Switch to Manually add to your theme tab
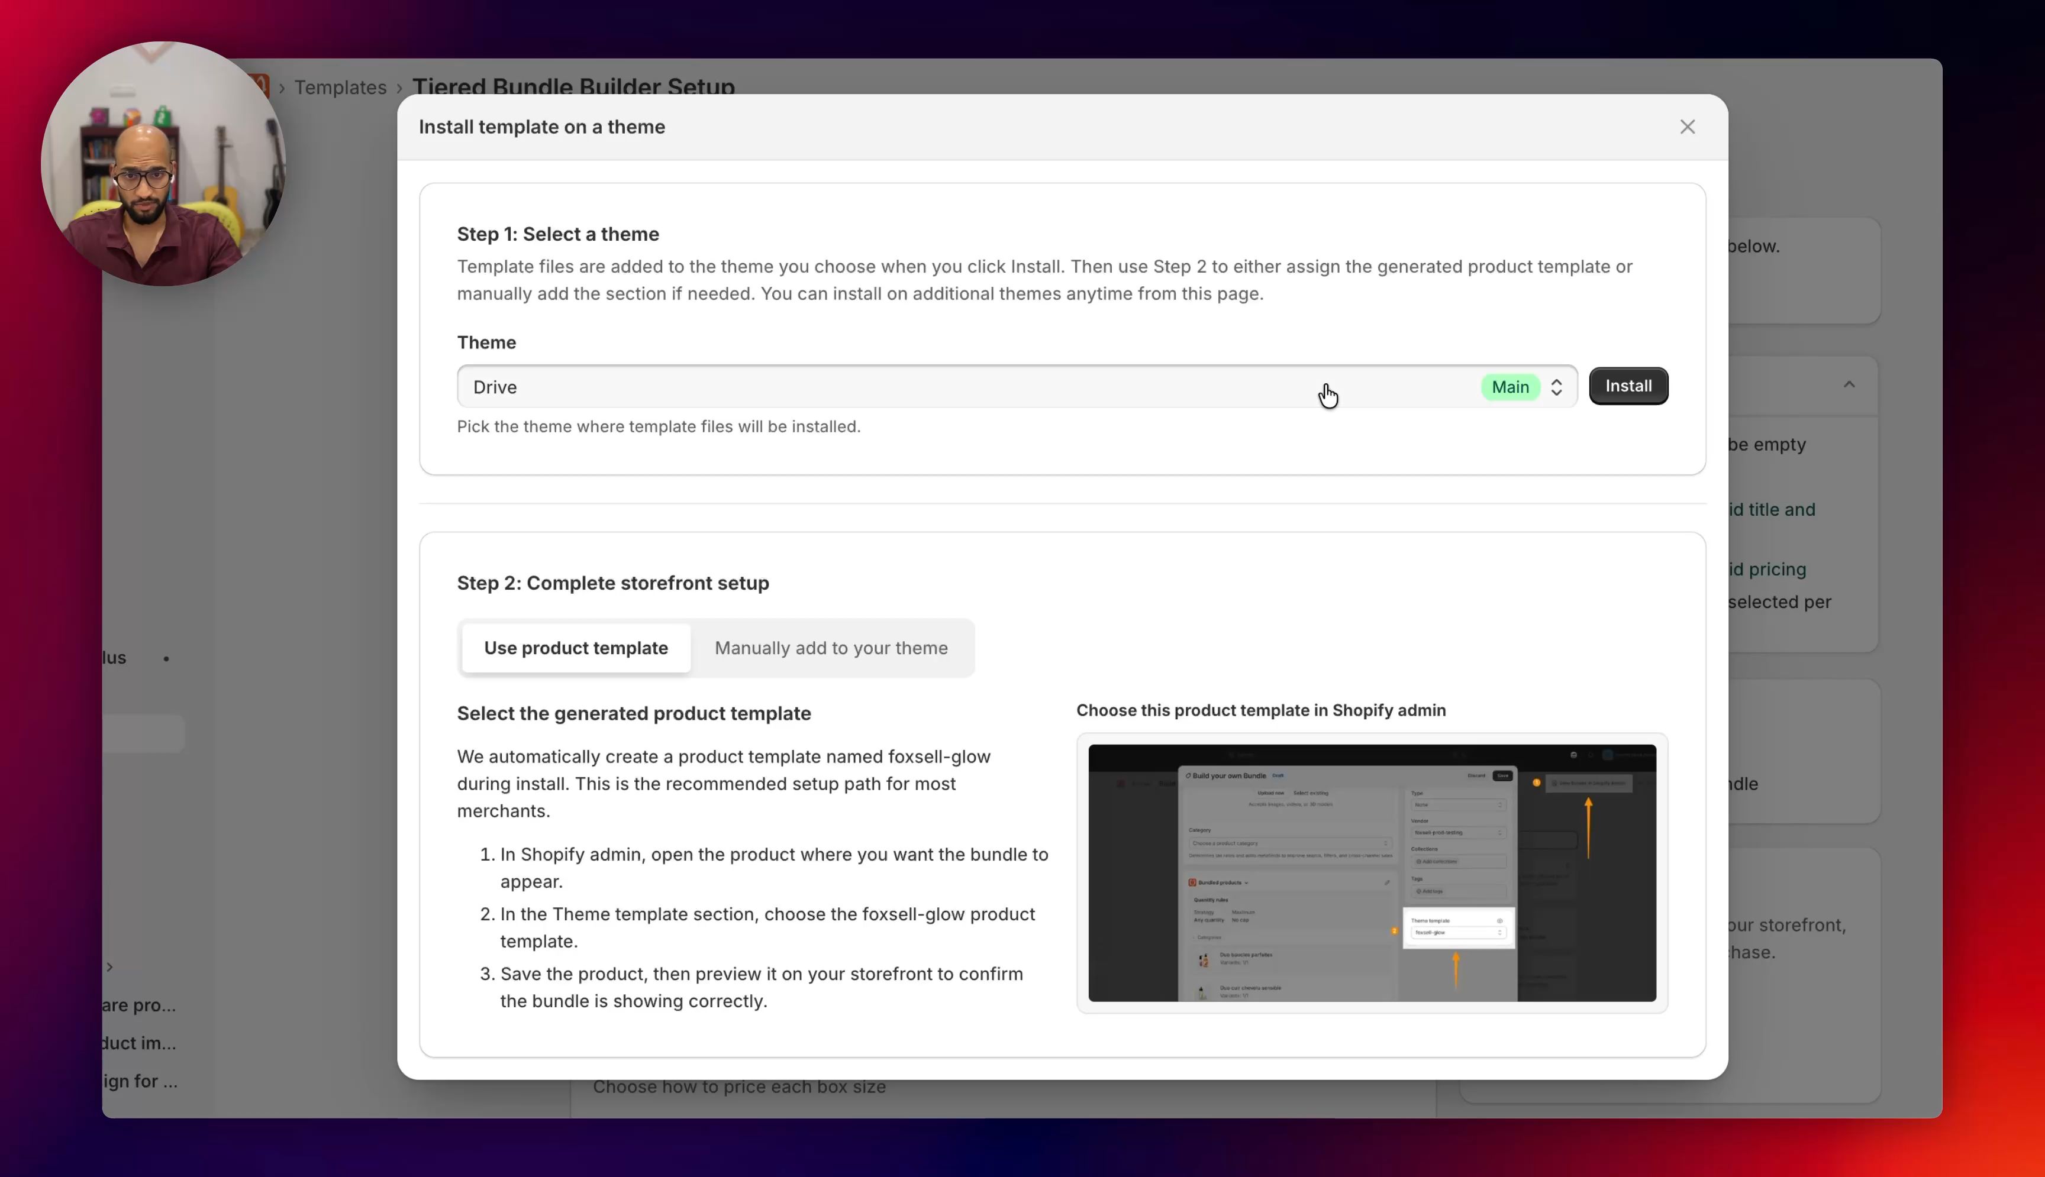Image resolution: width=2045 pixels, height=1177 pixels. (830, 648)
